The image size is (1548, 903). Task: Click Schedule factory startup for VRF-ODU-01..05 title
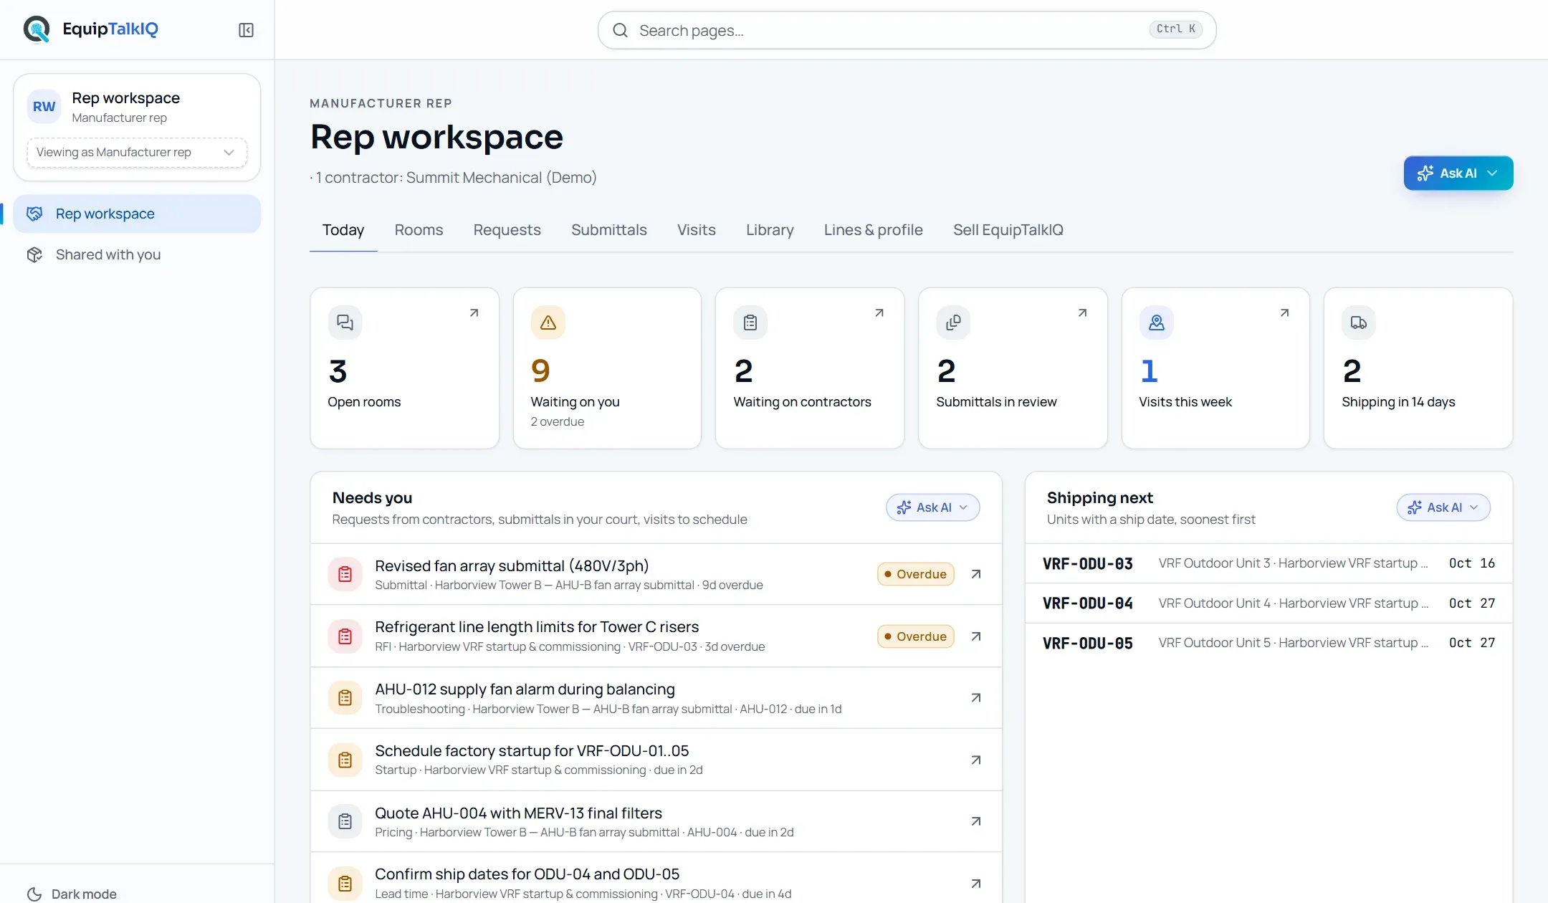(532, 750)
